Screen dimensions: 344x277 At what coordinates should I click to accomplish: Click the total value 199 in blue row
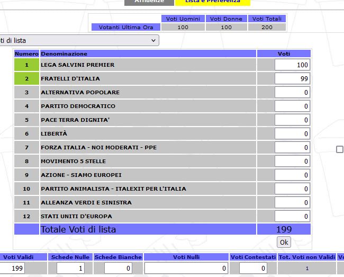pos(284,229)
